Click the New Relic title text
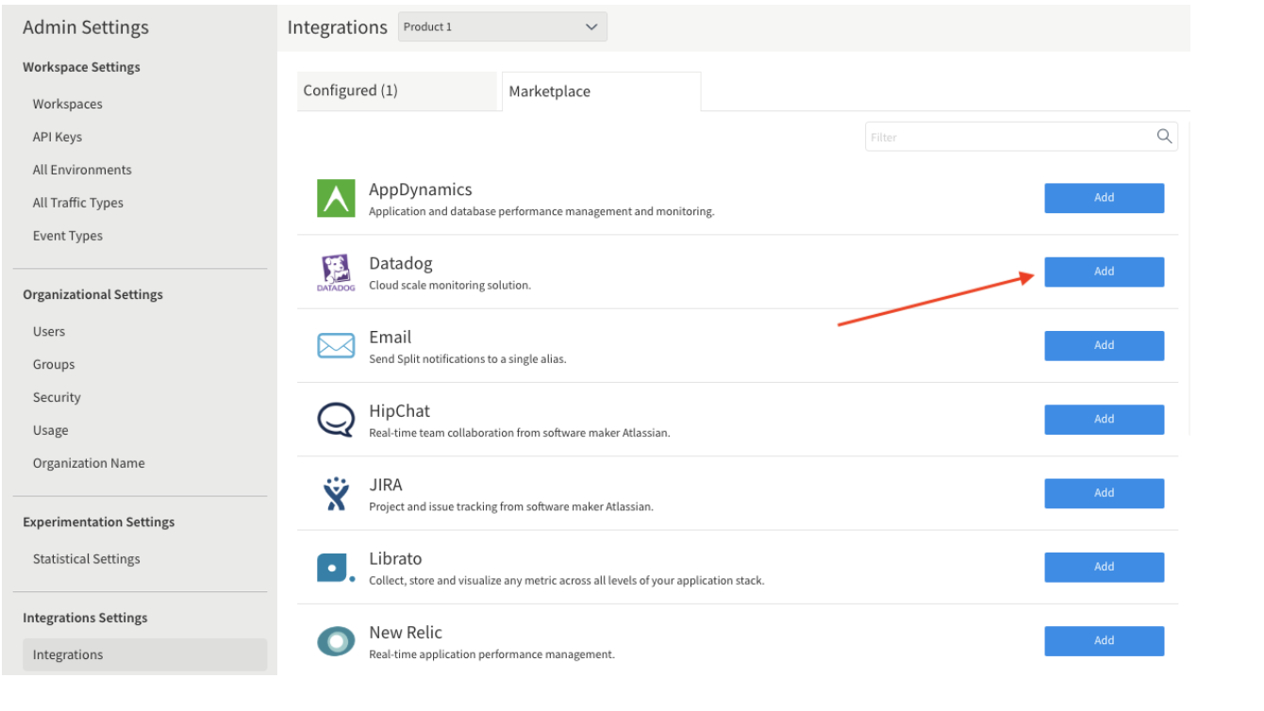 [406, 632]
